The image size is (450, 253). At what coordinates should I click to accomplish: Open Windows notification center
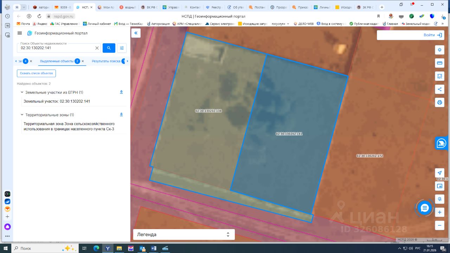click(443, 248)
